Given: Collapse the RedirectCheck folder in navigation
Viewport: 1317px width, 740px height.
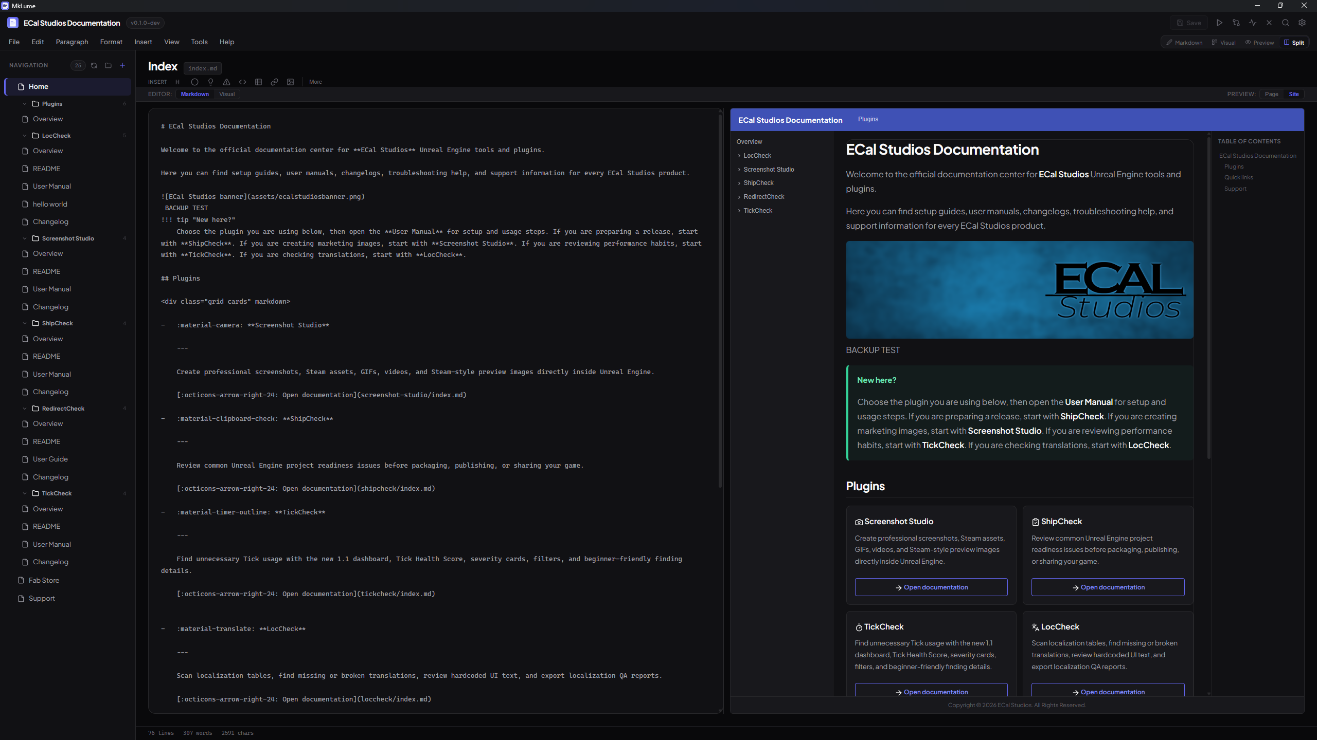Looking at the screenshot, I should click(24, 409).
